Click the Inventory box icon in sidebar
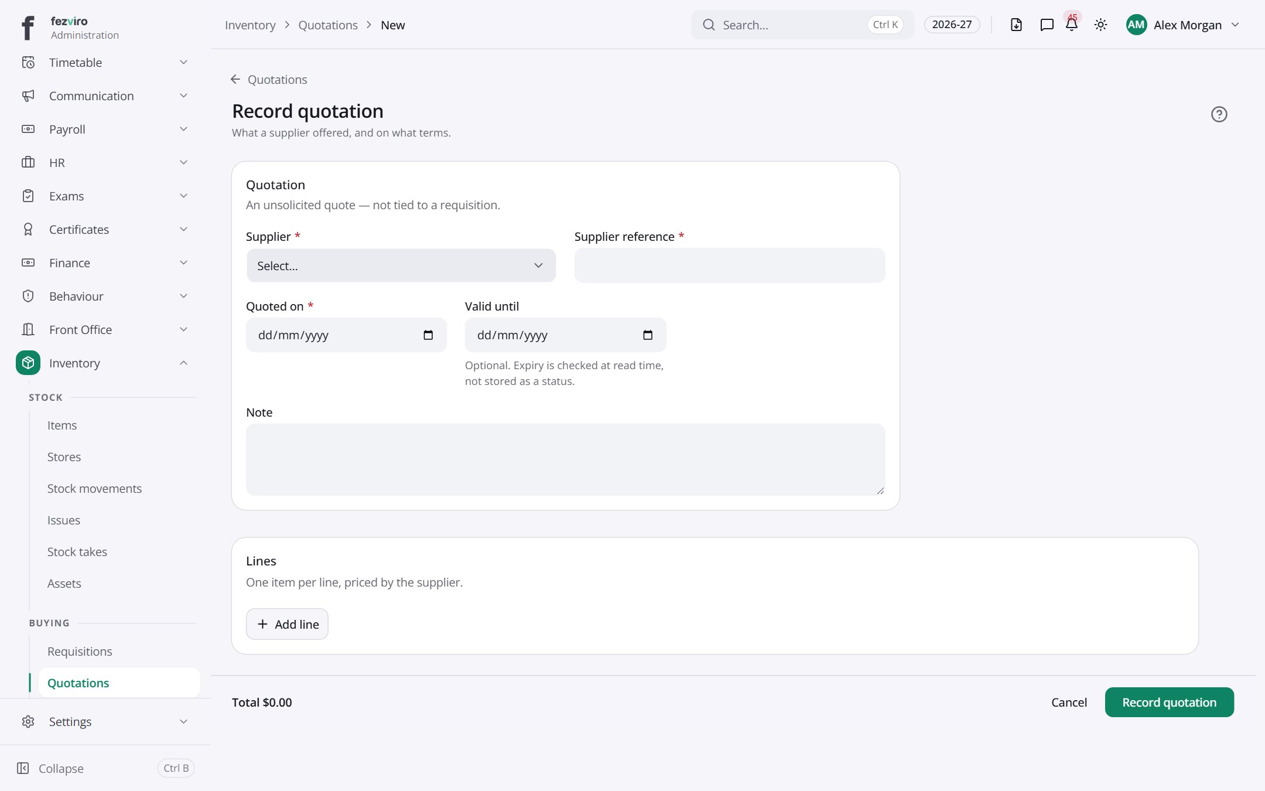The height and width of the screenshot is (791, 1265). coord(28,363)
